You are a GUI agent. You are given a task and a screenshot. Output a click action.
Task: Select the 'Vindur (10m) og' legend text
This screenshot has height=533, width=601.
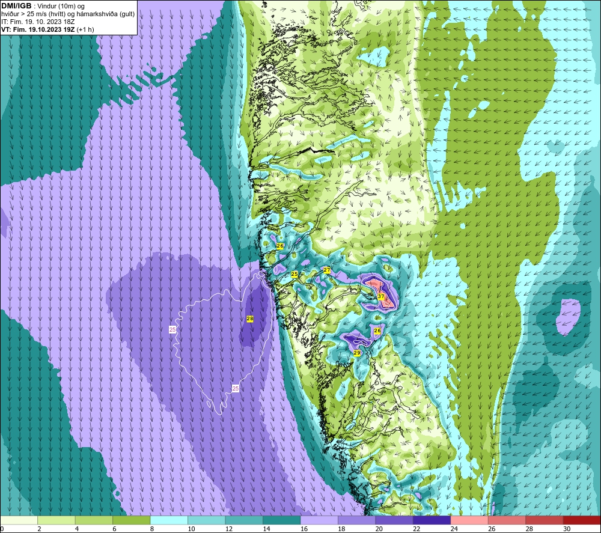(x=61, y=7)
